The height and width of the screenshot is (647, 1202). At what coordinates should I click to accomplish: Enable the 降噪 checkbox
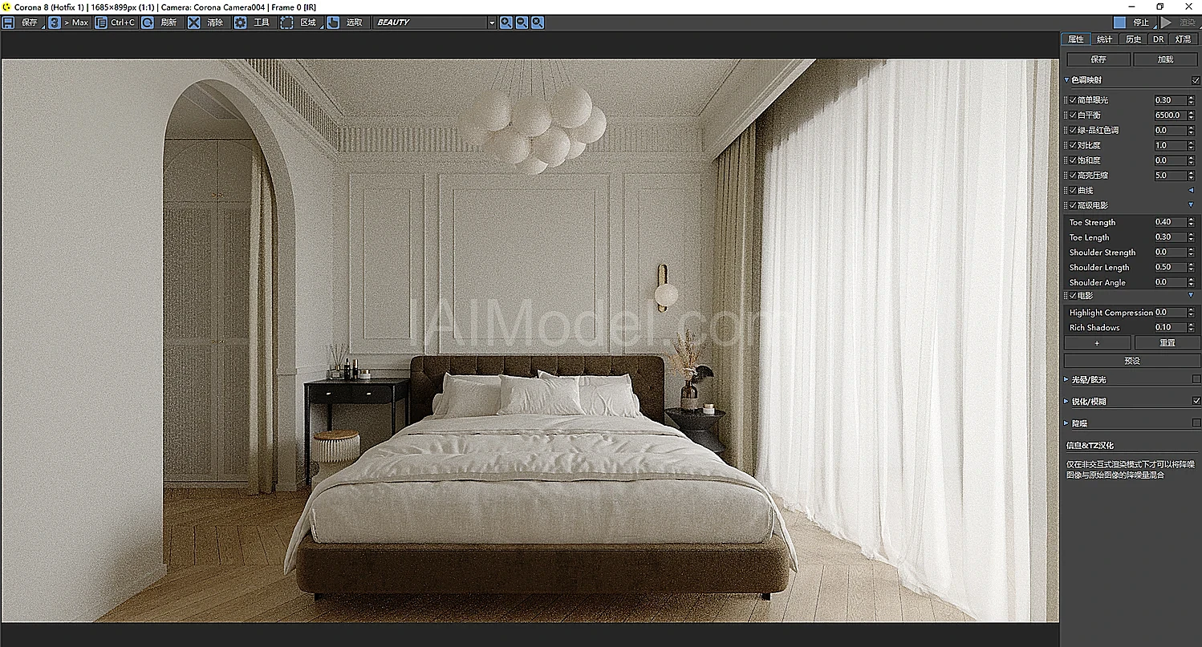[x=1196, y=423]
